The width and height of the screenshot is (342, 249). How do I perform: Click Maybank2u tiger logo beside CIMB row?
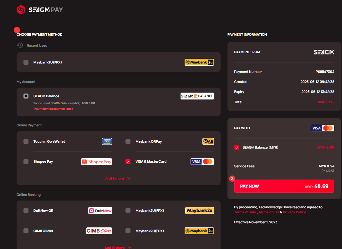[x=199, y=231]
